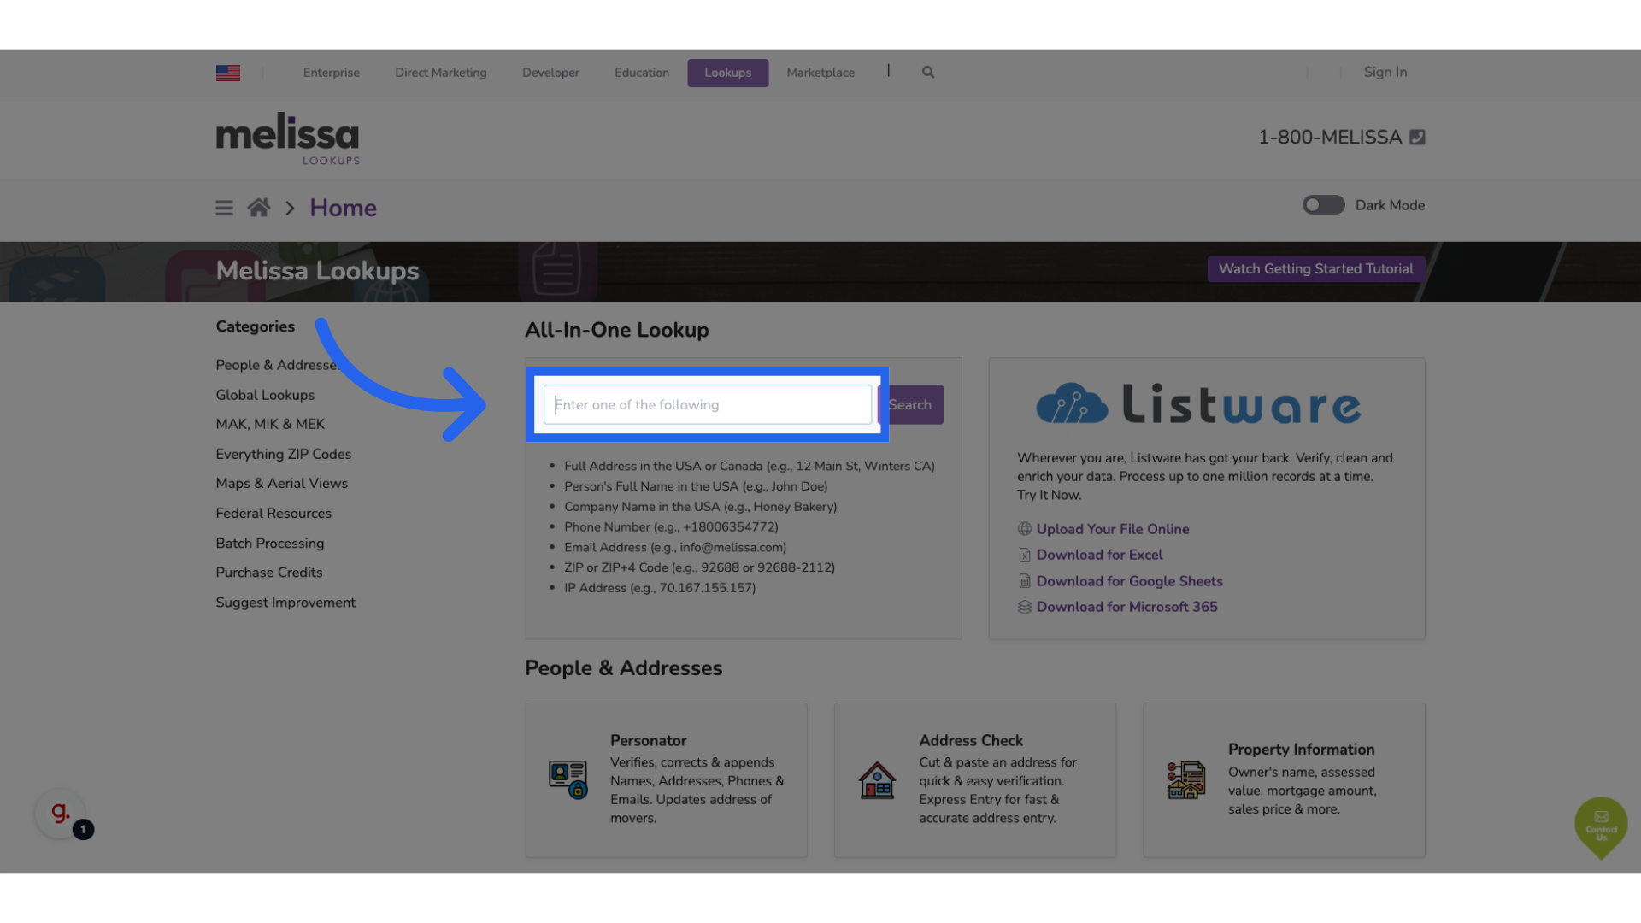The image size is (1641, 923).
Task: Select Developer in the navigation bar
Action: coord(550,73)
